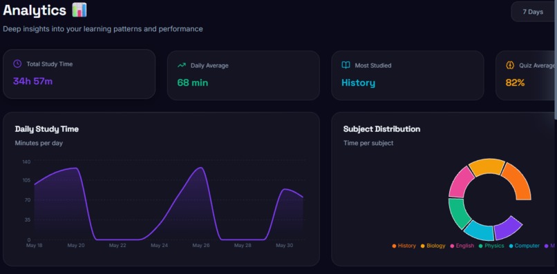This screenshot has height=274, width=557.
Task: Click the 34h 57m total study value
Action: [32, 81]
